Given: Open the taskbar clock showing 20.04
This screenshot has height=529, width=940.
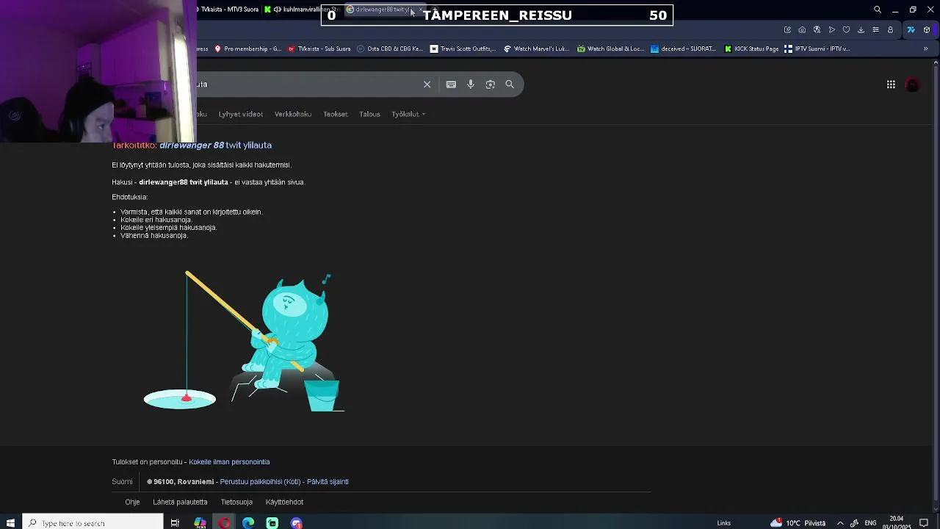Looking at the screenshot, I should pos(896,522).
